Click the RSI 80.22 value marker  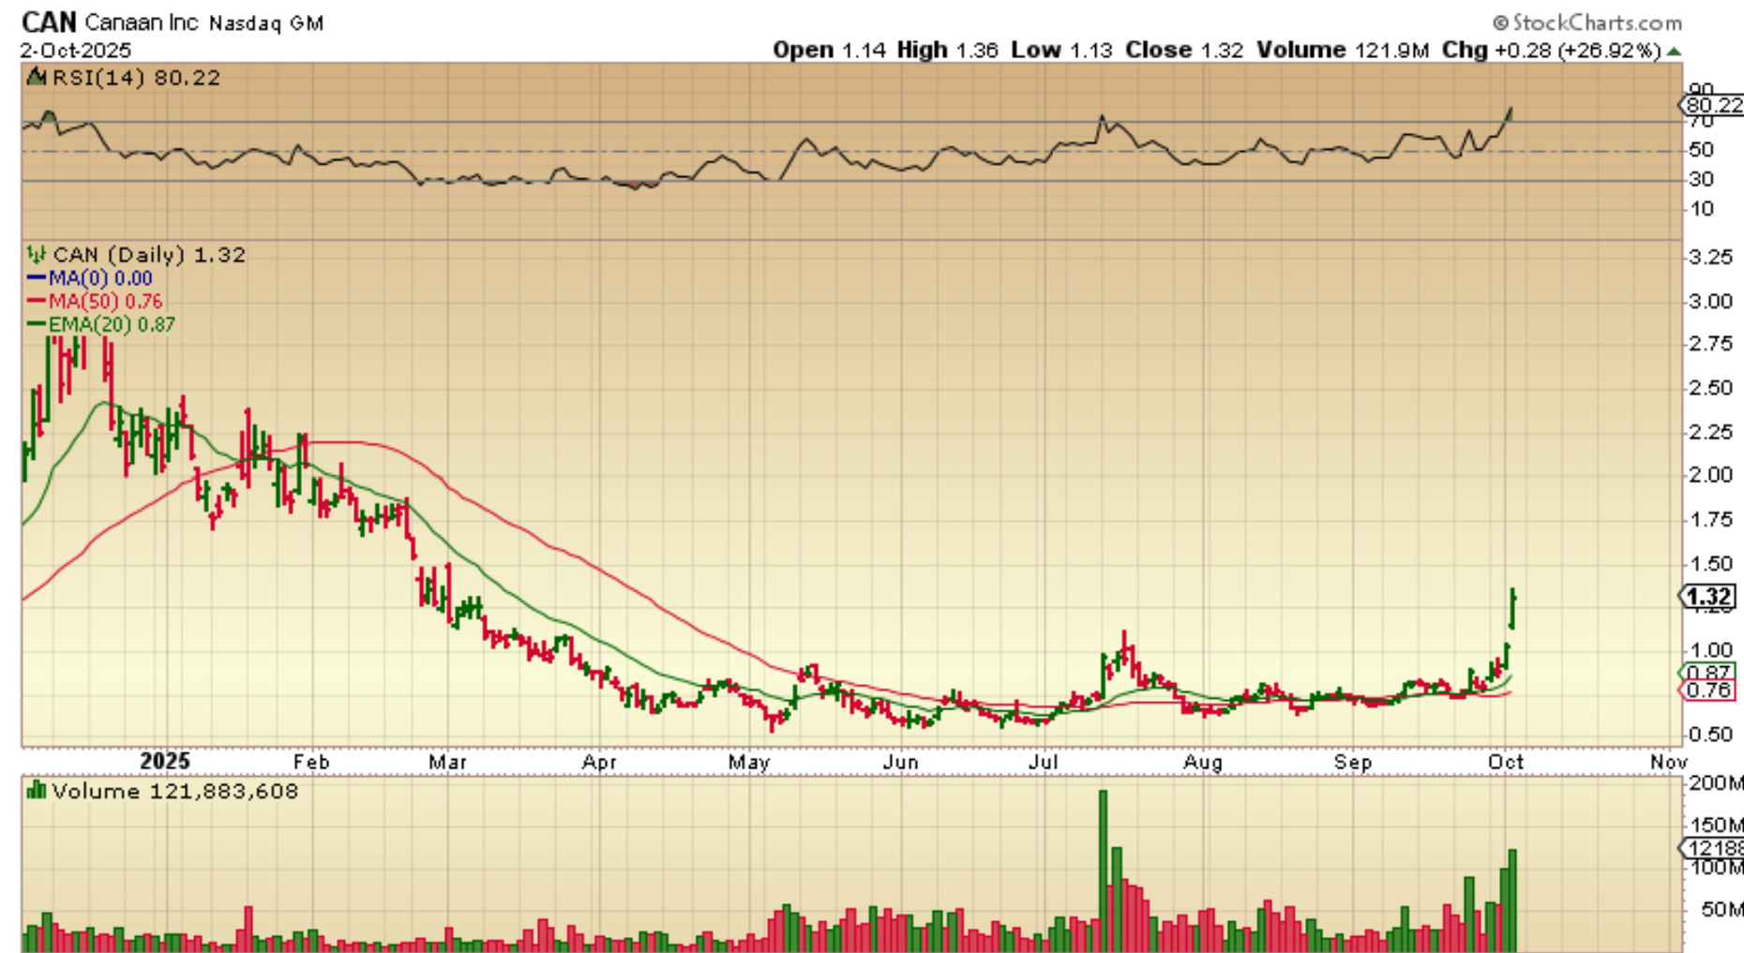tap(1712, 105)
